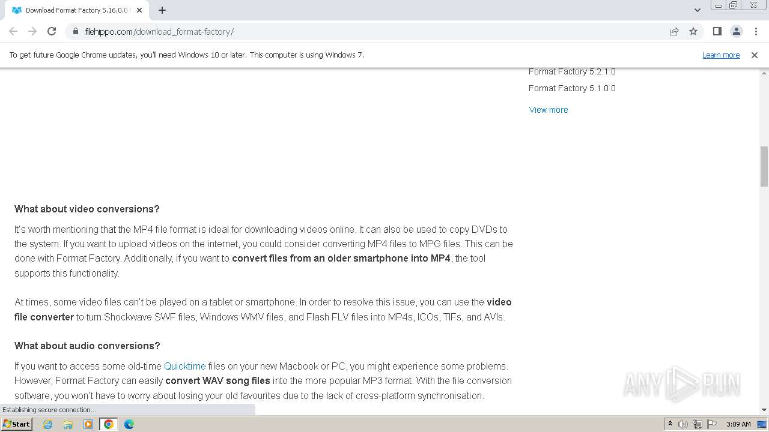The height and width of the screenshot is (432, 769).
Task: Open Windows Explorer from the taskbar
Action: [x=68, y=424]
